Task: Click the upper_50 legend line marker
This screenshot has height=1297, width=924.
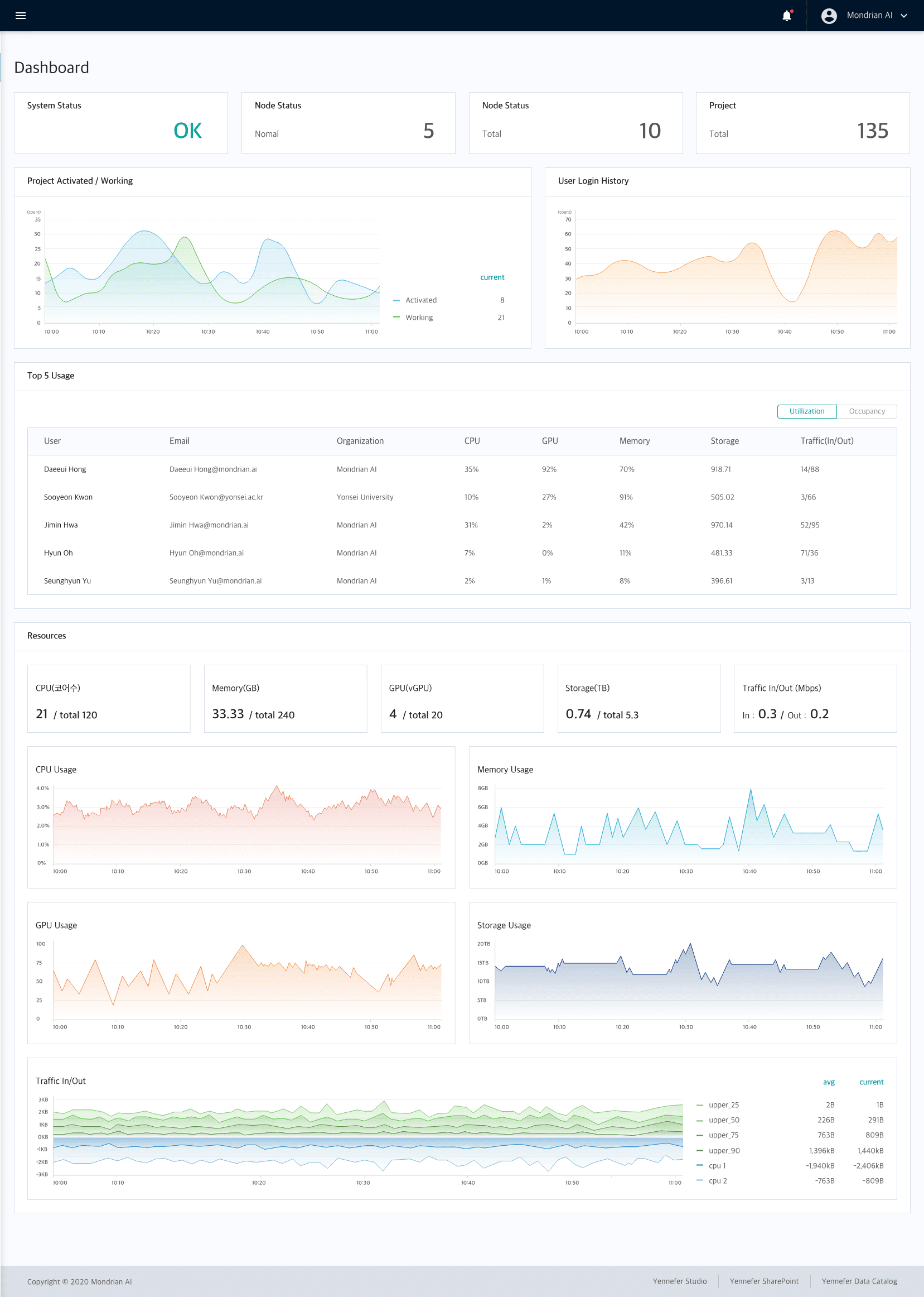Action: pyautogui.click(x=699, y=1120)
